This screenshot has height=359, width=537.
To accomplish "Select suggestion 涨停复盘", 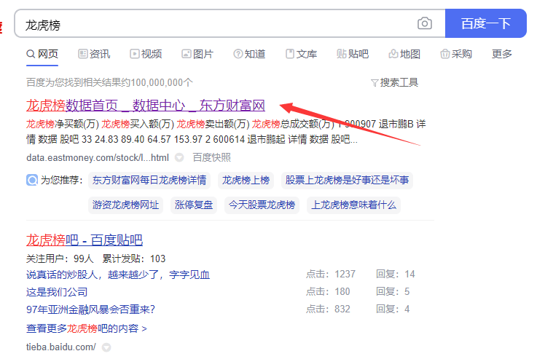I will pyautogui.click(x=194, y=205).
